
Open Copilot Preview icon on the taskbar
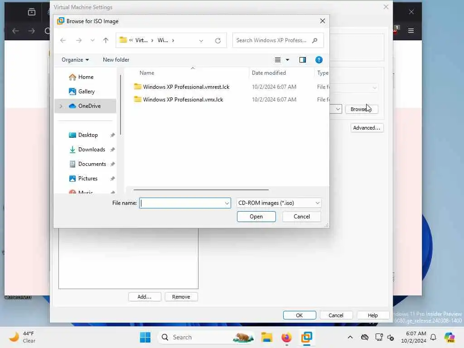[x=449, y=337]
